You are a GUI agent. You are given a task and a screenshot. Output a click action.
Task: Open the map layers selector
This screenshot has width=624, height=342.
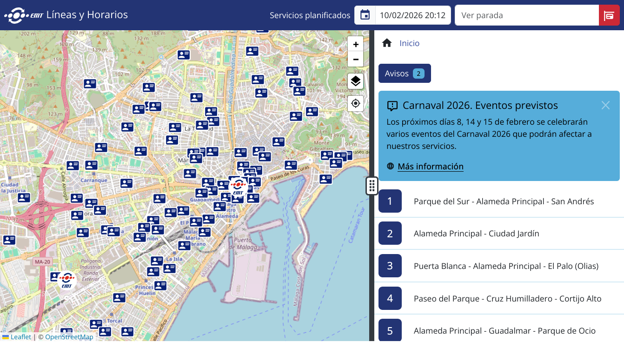coord(356,81)
